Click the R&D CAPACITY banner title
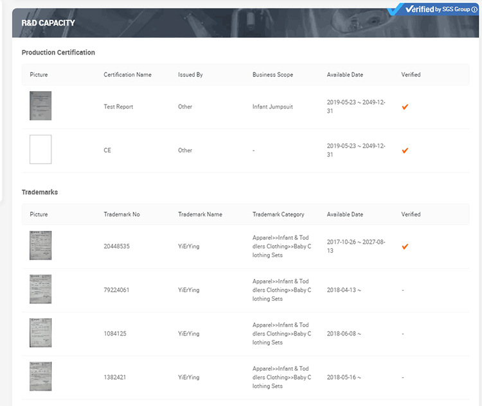This screenshot has height=406, width=482. click(48, 23)
